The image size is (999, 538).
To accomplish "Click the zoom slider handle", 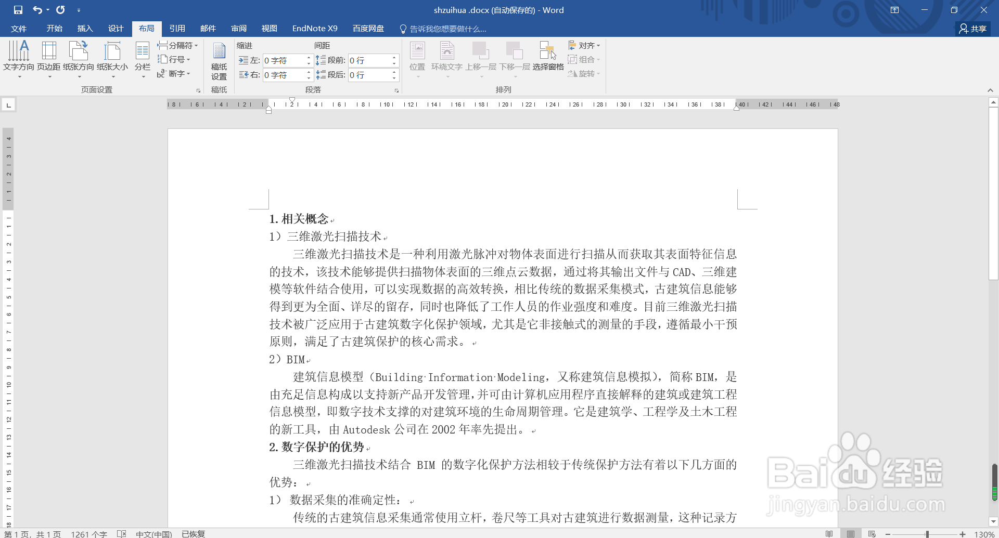I will tap(927, 534).
